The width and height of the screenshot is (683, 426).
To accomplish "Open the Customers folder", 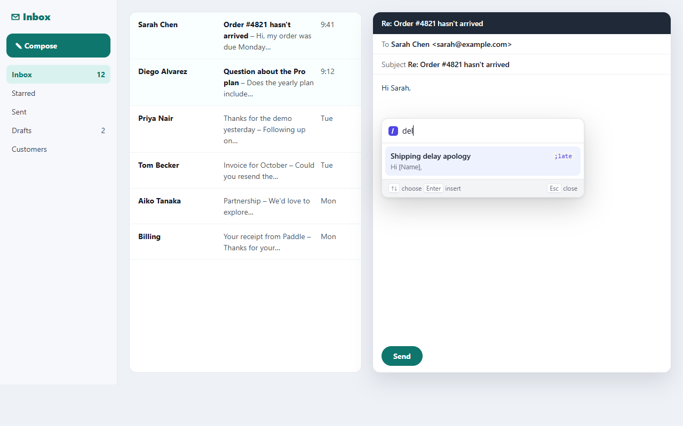I will tap(58, 149).
